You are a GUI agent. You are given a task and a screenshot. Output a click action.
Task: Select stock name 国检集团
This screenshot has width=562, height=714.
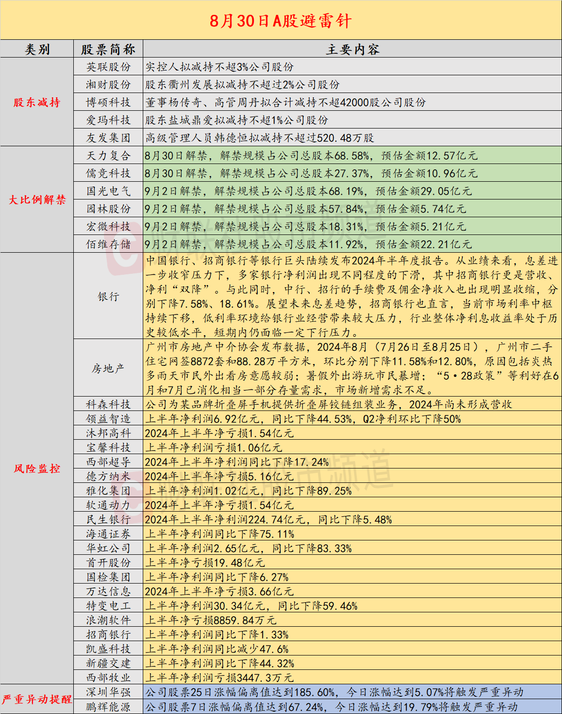click(108, 577)
